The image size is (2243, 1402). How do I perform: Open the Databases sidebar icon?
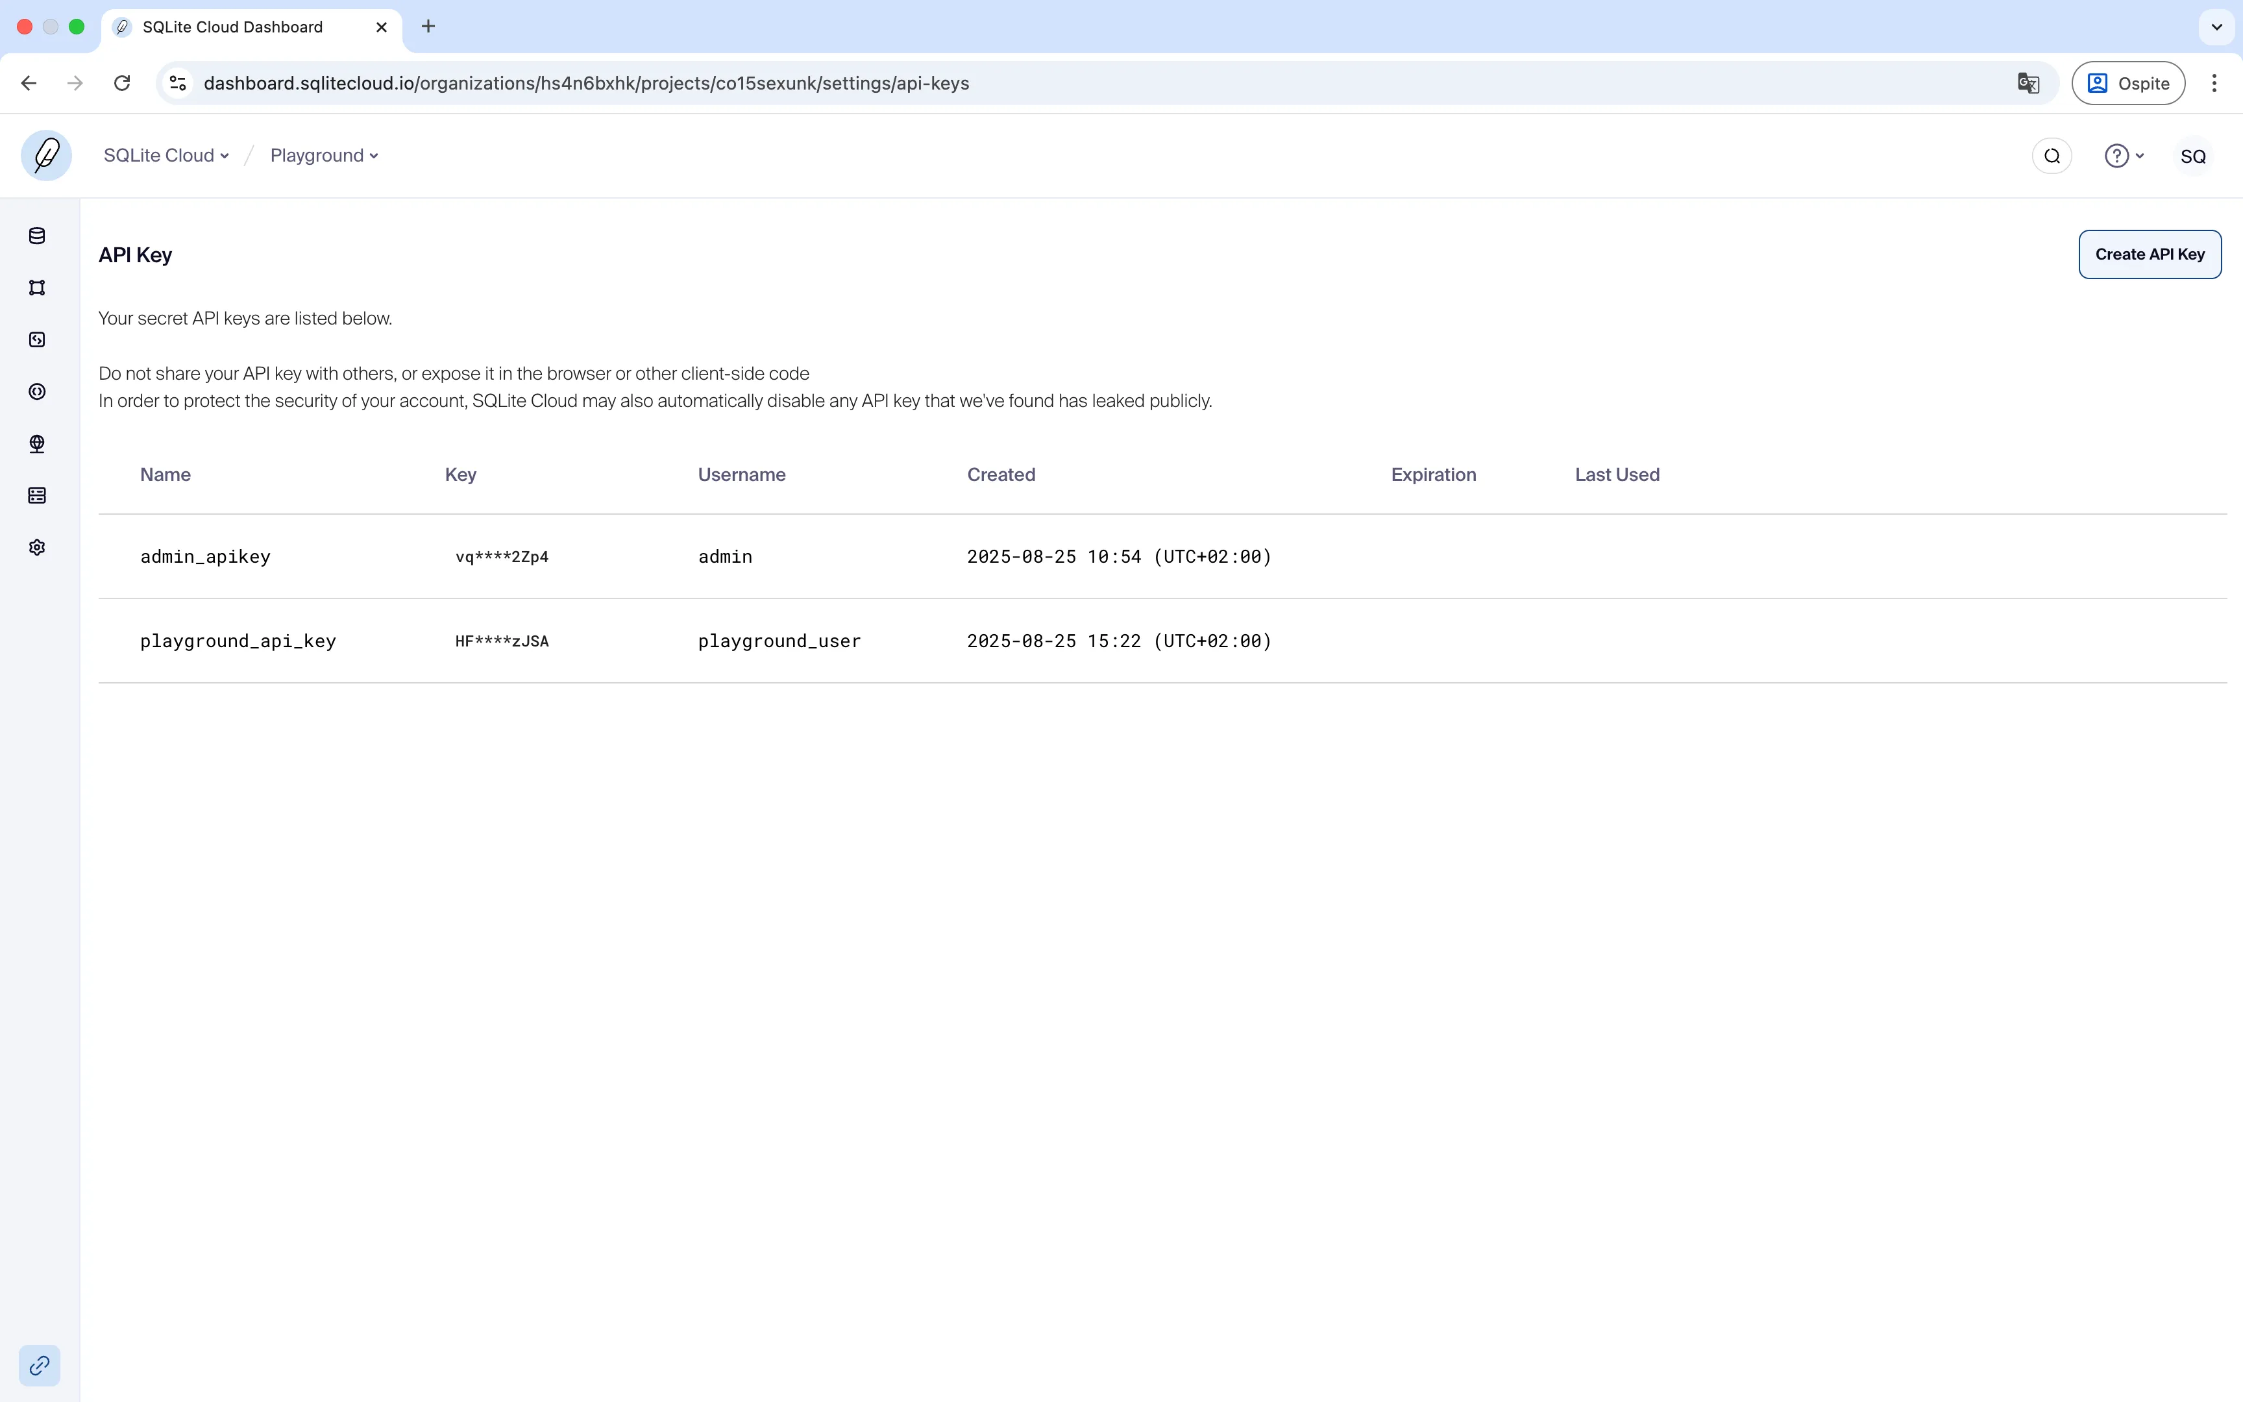pyautogui.click(x=37, y=236)
